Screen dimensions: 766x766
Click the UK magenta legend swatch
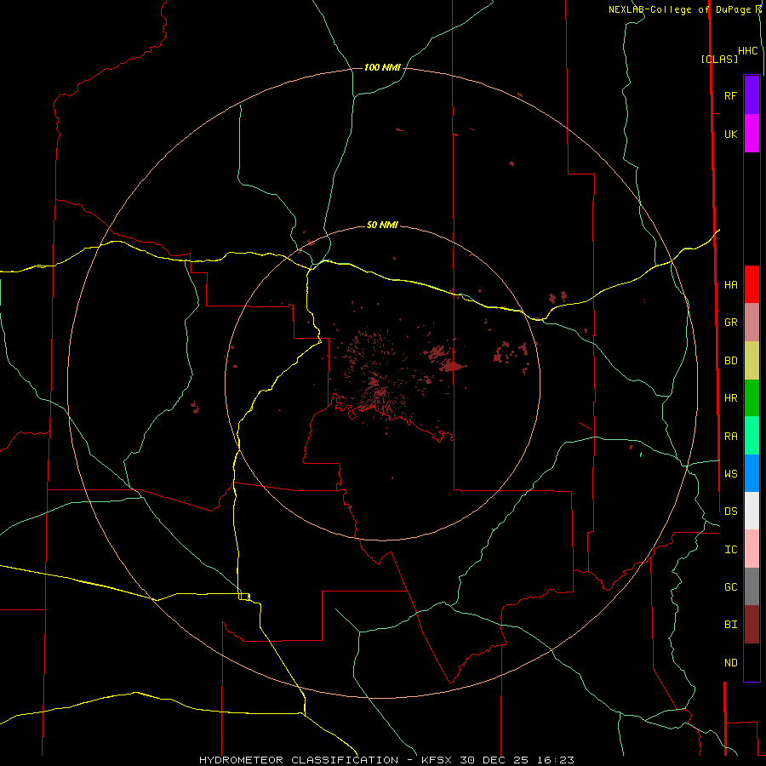pos(752,134)
